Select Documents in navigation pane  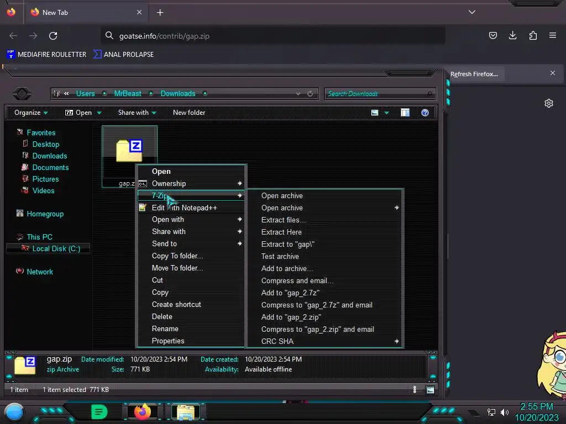[x=50, y=168]
